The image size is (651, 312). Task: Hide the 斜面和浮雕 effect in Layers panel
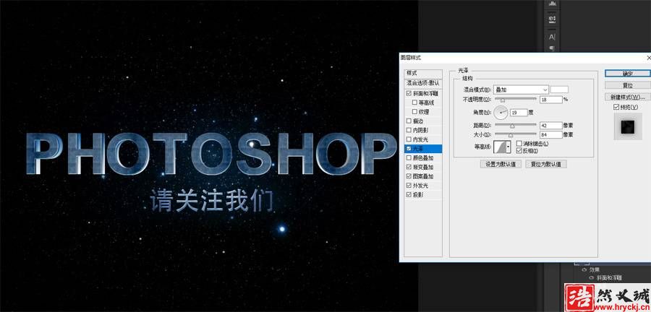click(591, 278)
